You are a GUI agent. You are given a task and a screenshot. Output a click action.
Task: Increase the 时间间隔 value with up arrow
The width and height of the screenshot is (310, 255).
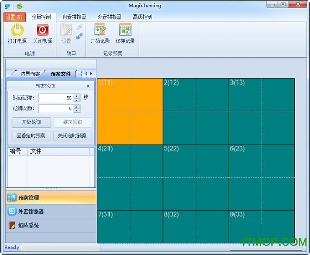coord(77,96)
